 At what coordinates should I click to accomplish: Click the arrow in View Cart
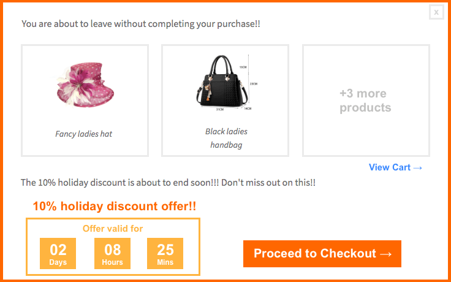click(x=418, y=167)
